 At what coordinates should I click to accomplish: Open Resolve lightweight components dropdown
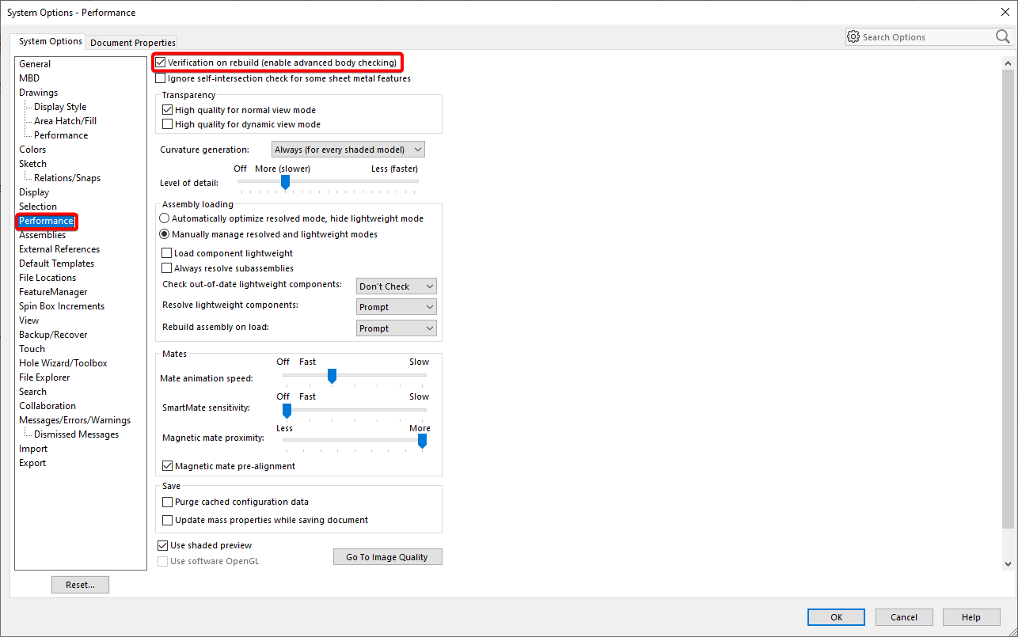click(397, 307)
